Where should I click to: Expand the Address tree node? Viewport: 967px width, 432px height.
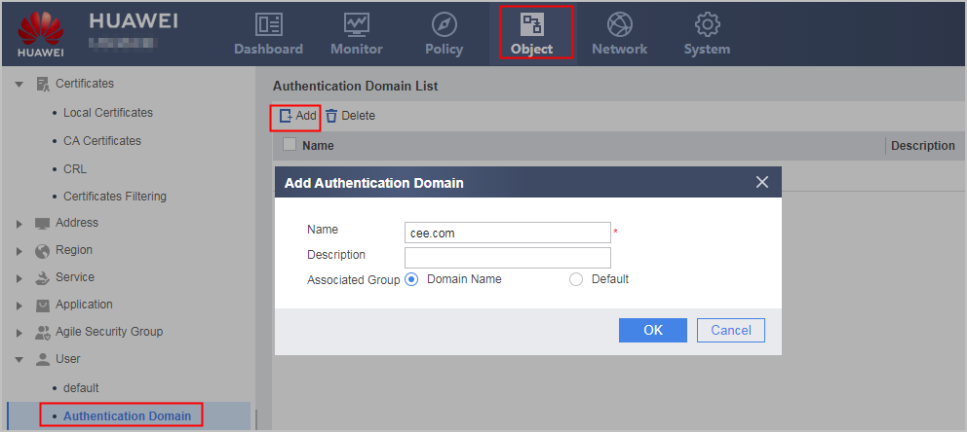(19, 224)
